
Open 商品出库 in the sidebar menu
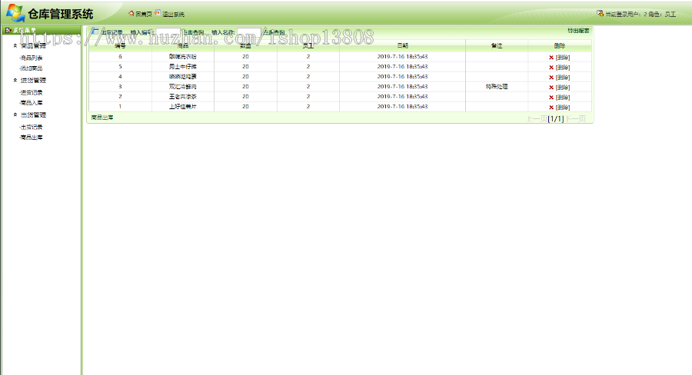point(32,138)
